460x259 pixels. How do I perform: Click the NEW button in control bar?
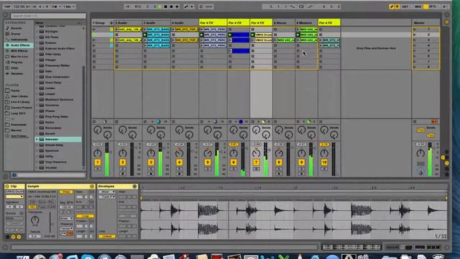click(x=208, y=6)
